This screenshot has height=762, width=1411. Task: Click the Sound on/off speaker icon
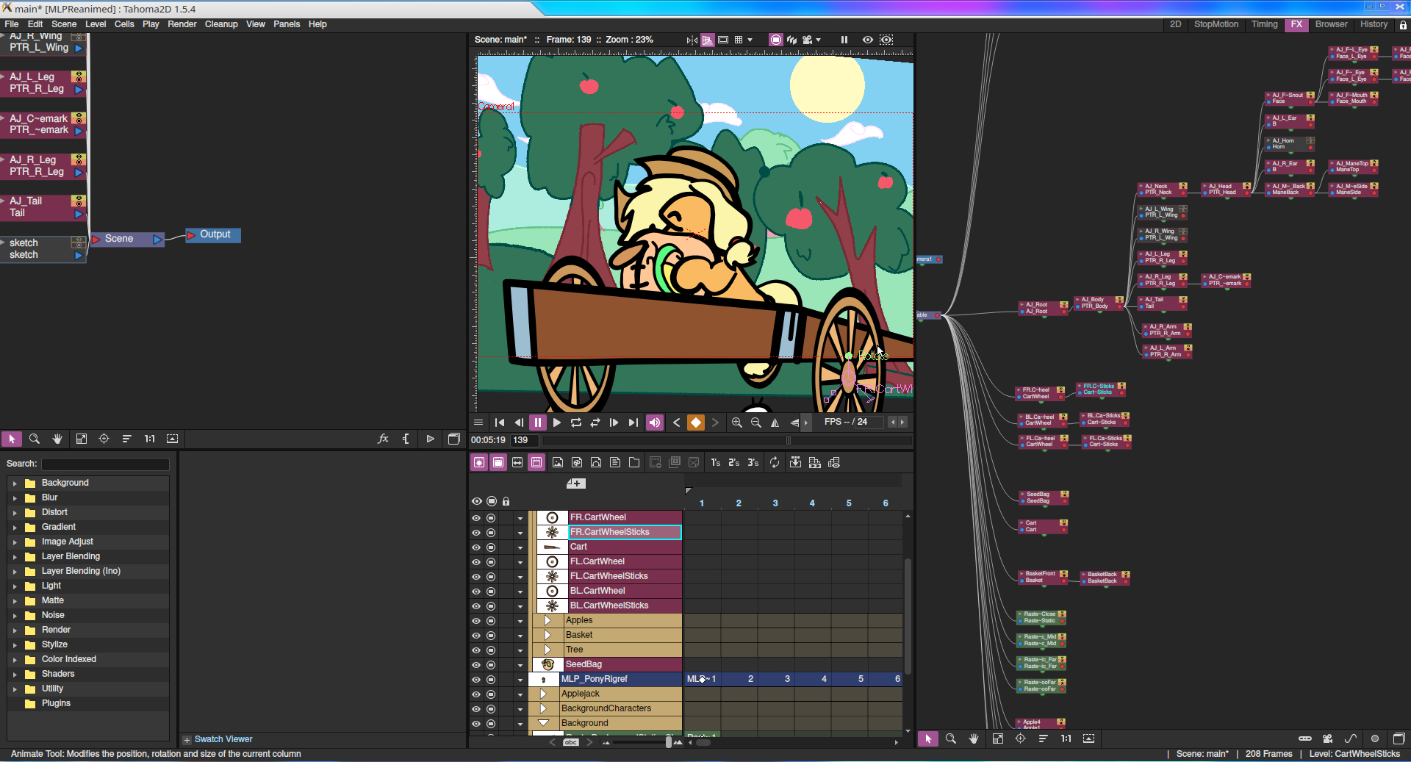(654, 423)
